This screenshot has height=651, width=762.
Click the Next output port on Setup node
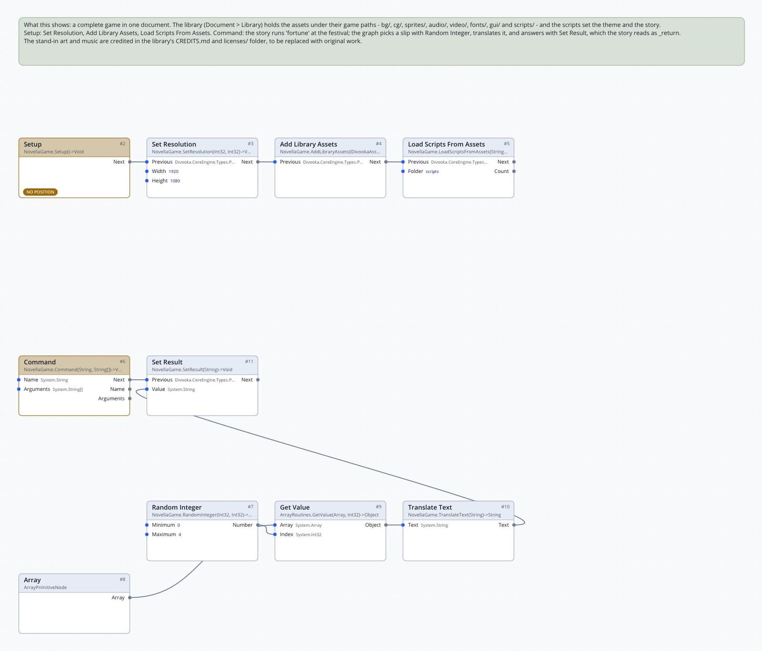pos(130,162)
